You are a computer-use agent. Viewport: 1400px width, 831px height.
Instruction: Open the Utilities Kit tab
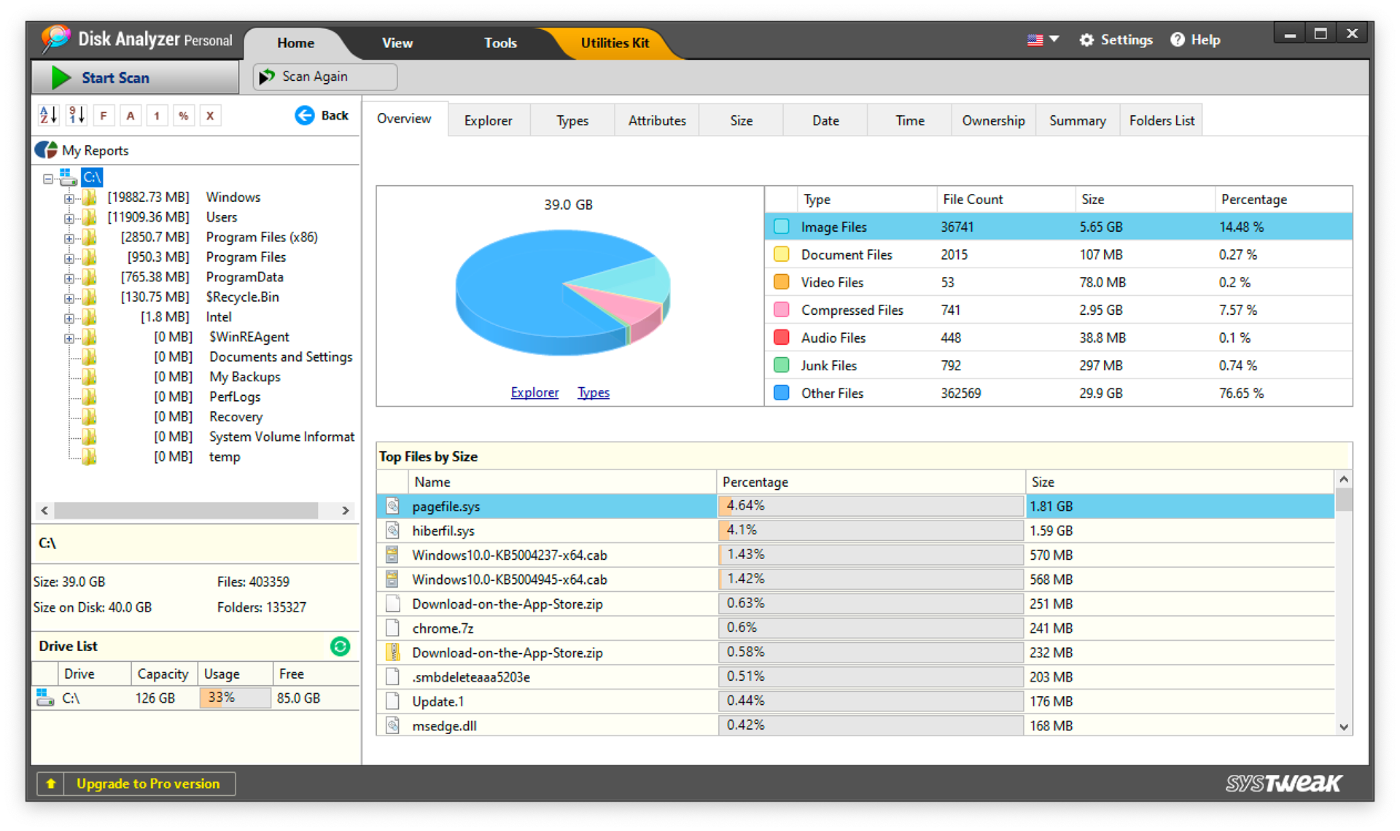[615, 43]
